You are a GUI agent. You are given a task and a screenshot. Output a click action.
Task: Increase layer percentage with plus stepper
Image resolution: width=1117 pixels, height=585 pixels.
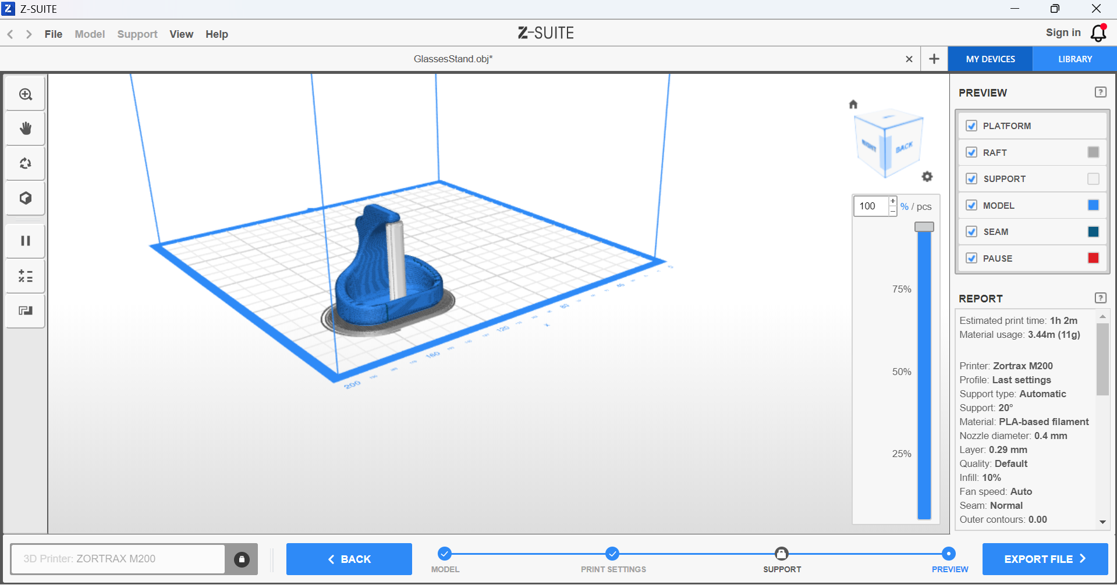(x=893, y=201)
